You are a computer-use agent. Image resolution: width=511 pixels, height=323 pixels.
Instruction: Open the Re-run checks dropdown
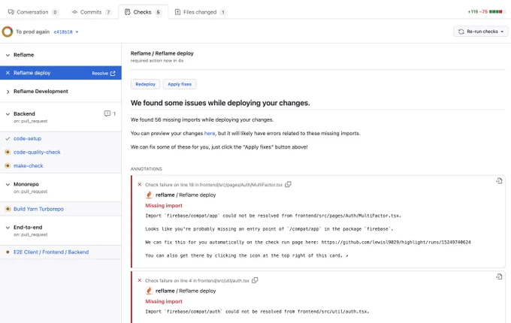[x=481, y=32]
